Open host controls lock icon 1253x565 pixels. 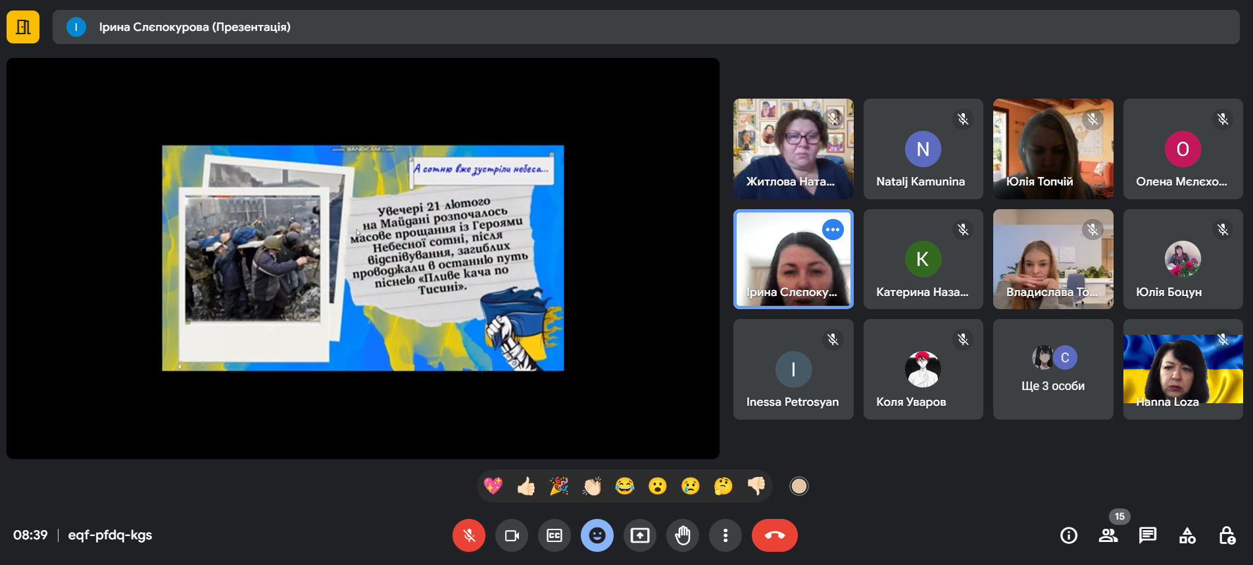coord(1227,535)
